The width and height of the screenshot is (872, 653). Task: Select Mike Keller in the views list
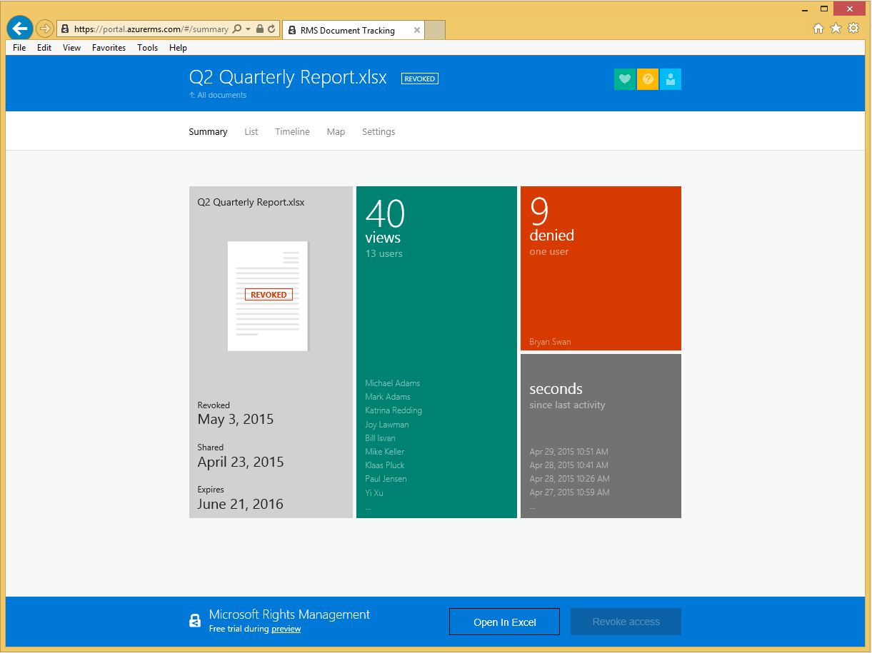[384, 452]
